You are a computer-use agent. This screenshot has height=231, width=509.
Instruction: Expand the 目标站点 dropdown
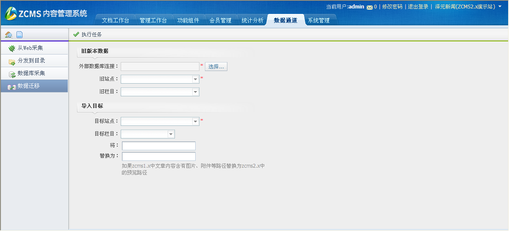coord(195,122)
